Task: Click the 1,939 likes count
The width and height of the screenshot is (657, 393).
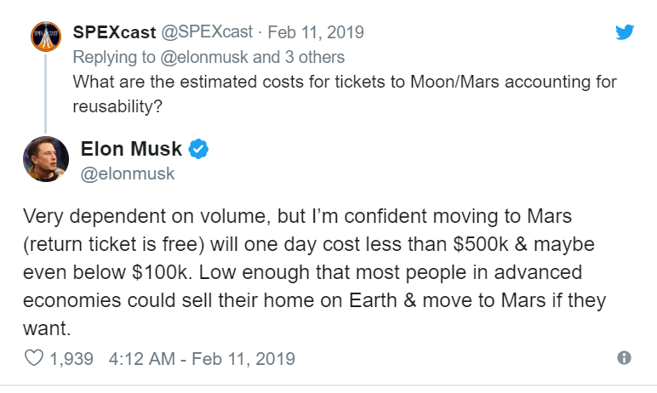Action: pyautogui.click(x=71, y=358)
